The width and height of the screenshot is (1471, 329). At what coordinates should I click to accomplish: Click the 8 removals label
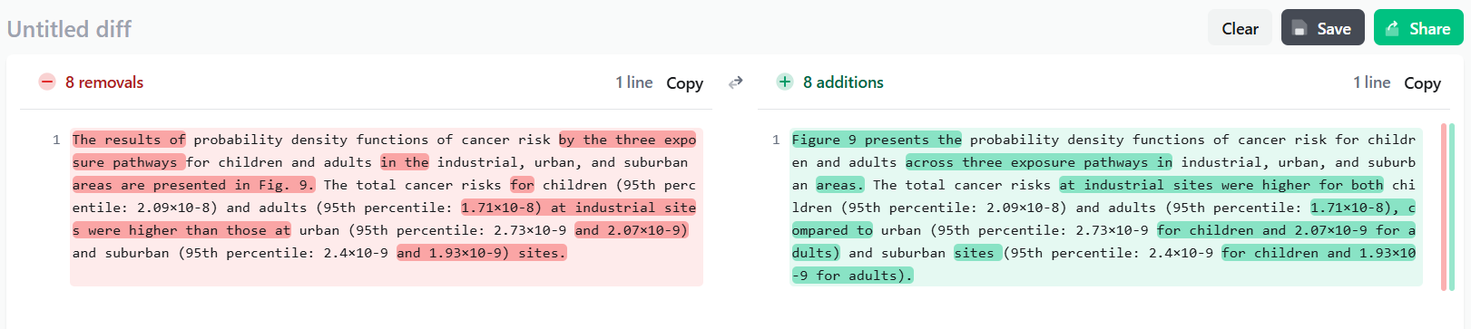click(x=104, y=82)
